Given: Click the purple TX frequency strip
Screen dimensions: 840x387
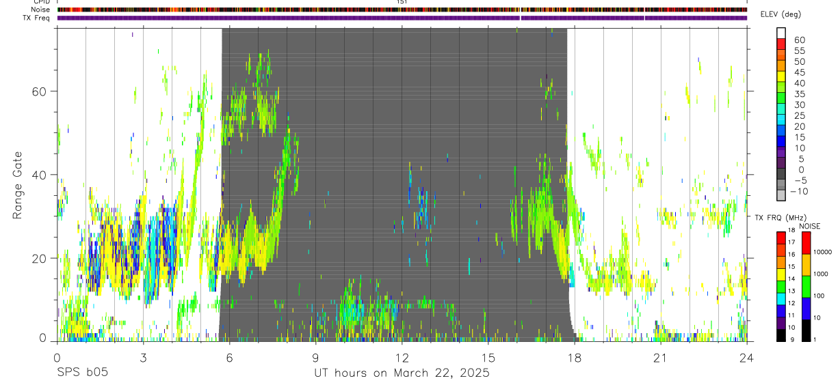Looking at the screenshot, I should [402, 18].
